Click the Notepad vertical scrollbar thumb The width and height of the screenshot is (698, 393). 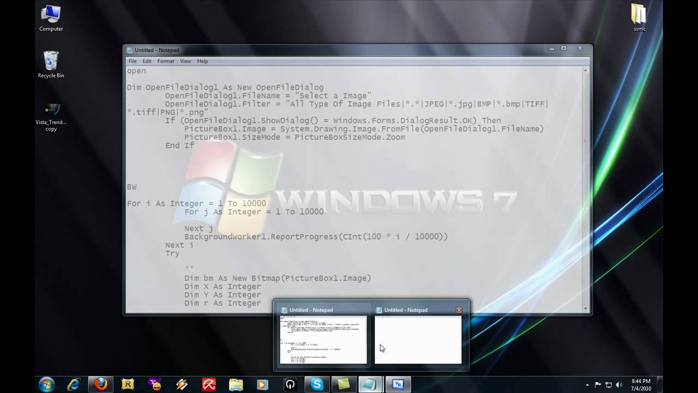[x=586, y=141]
